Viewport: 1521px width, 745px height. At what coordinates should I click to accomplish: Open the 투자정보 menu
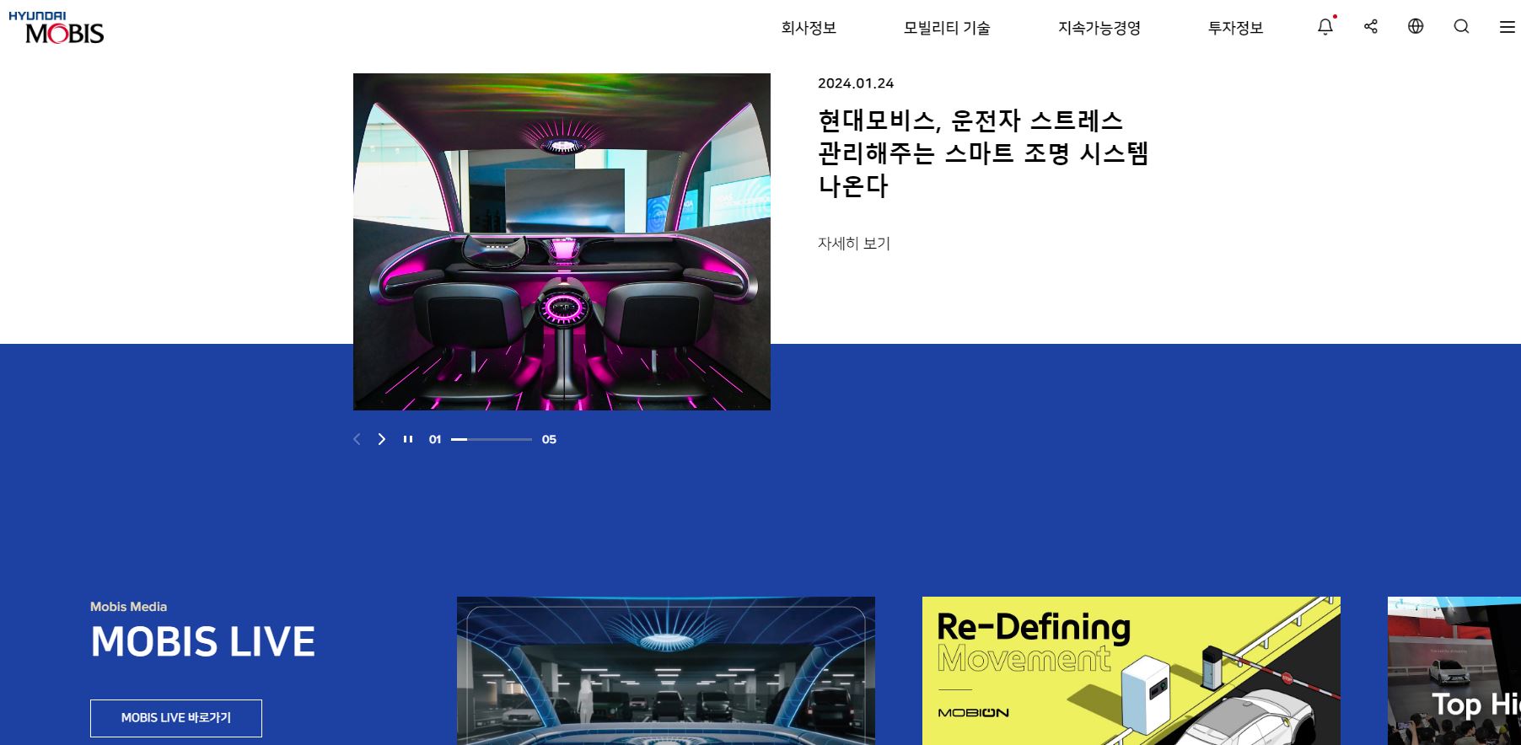tap(1235, 28)
